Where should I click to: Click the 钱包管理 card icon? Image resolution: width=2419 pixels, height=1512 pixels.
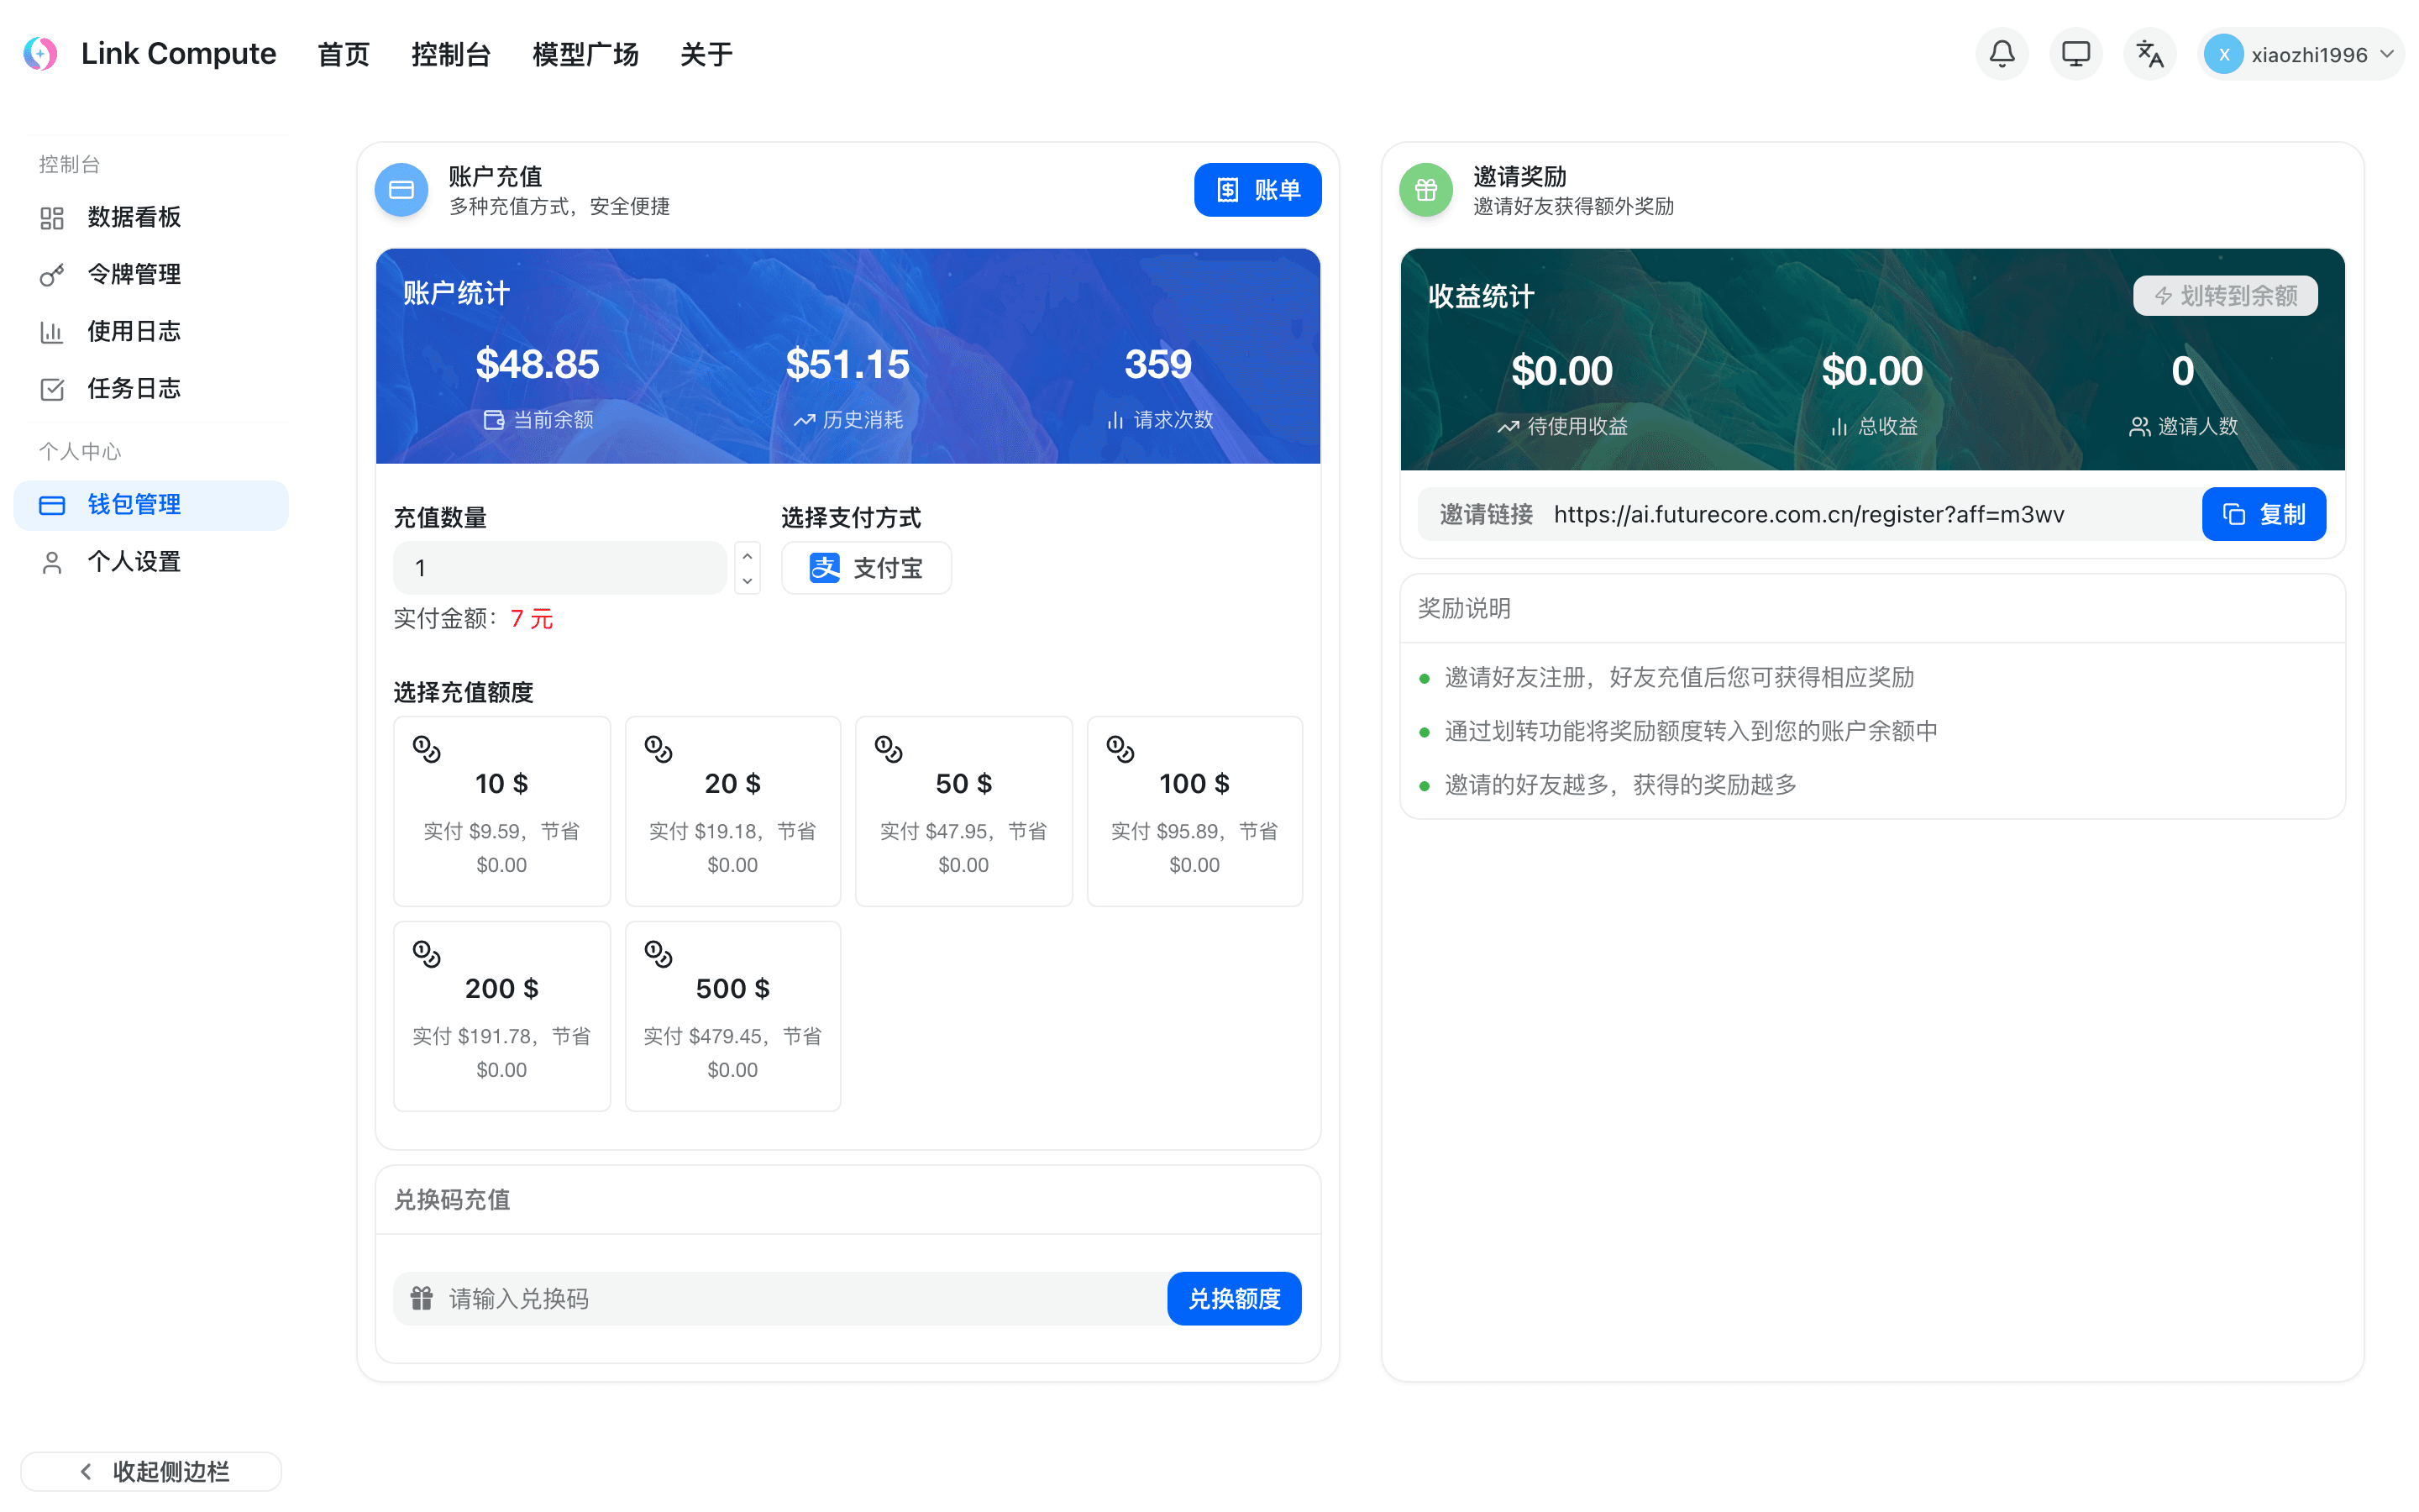click(x=52, y=505)
